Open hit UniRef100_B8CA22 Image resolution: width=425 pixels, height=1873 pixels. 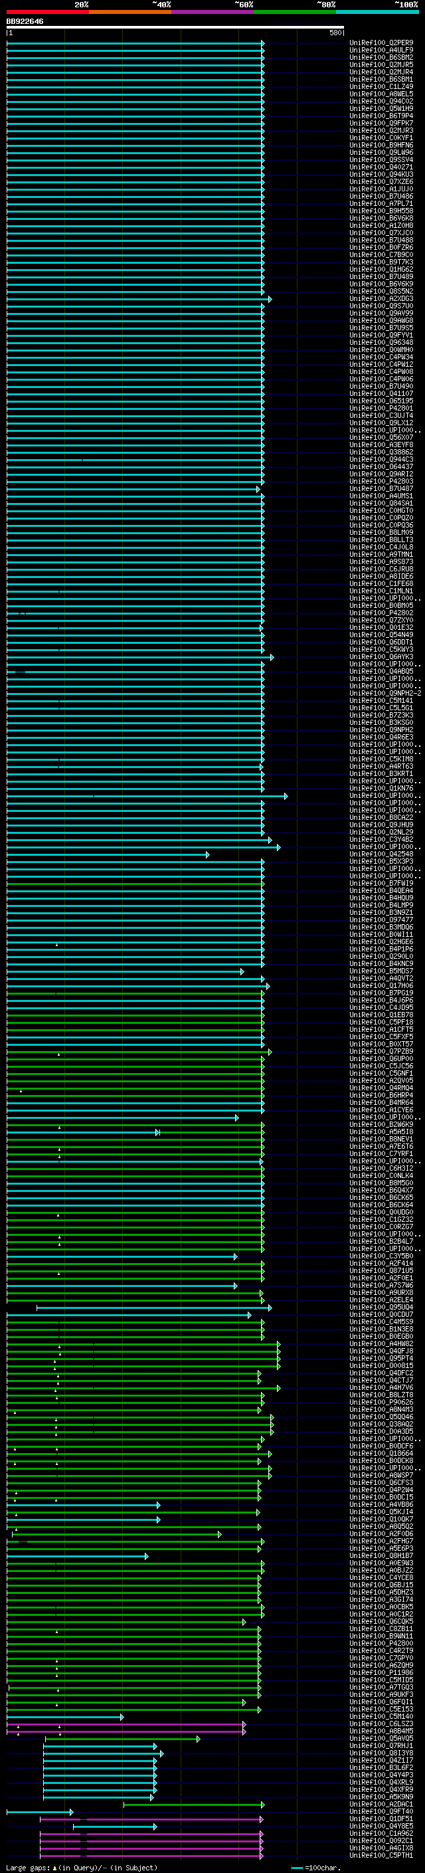point(381,818)
